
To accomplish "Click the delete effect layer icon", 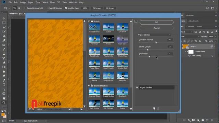I will click(x=158, y=108).
